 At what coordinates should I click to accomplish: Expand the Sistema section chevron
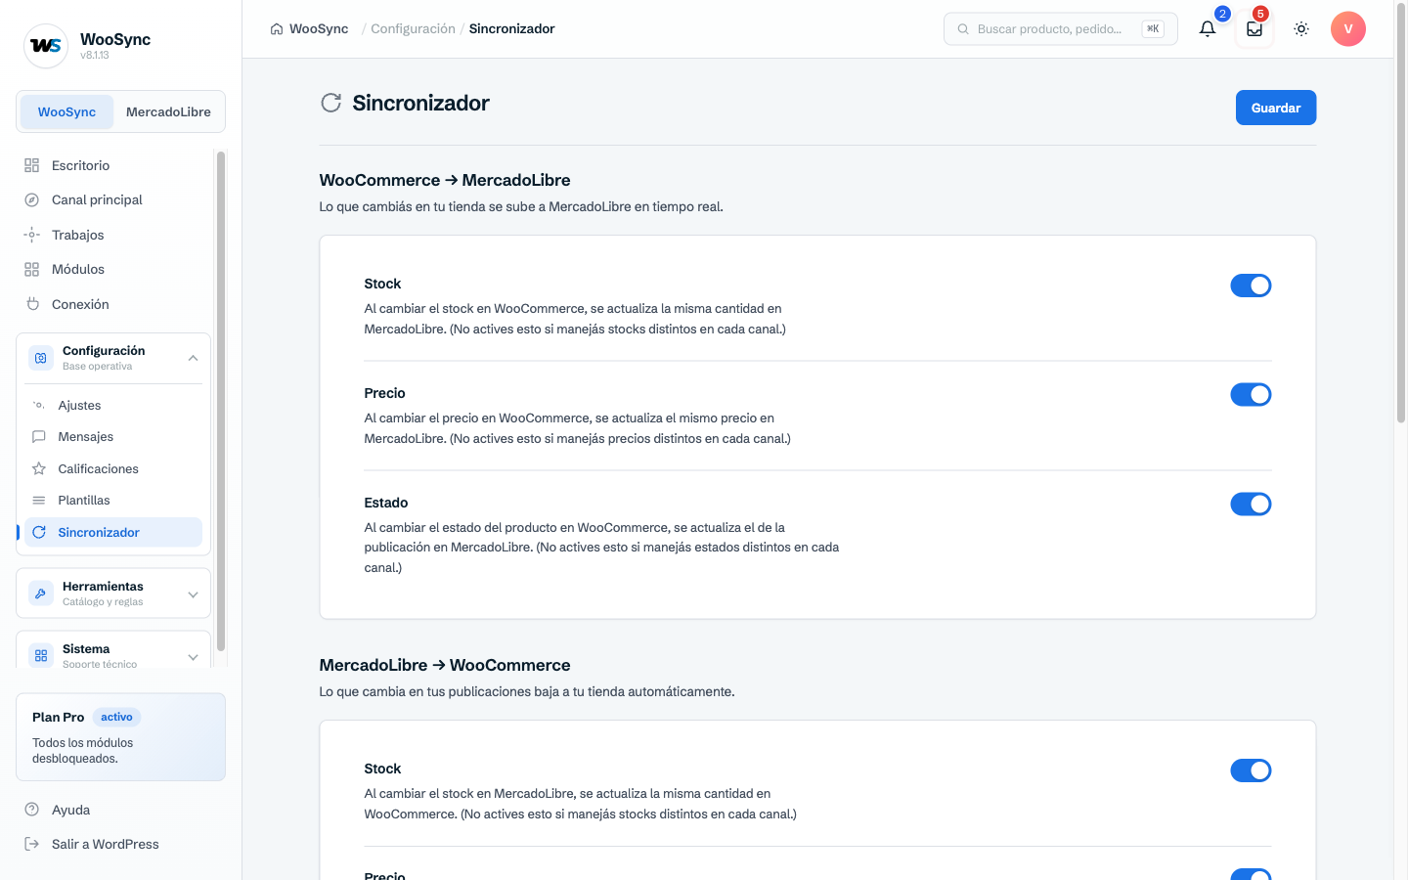pyautogui.click(x=193, y=657)
